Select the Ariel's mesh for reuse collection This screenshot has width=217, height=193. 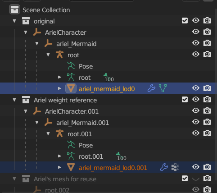(x=65, y=179)
